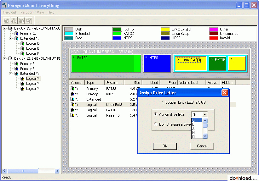The width and height of the screenshot is (259, 181).
Task: Choose J: from the drive letter list
Action: [197, 129]
